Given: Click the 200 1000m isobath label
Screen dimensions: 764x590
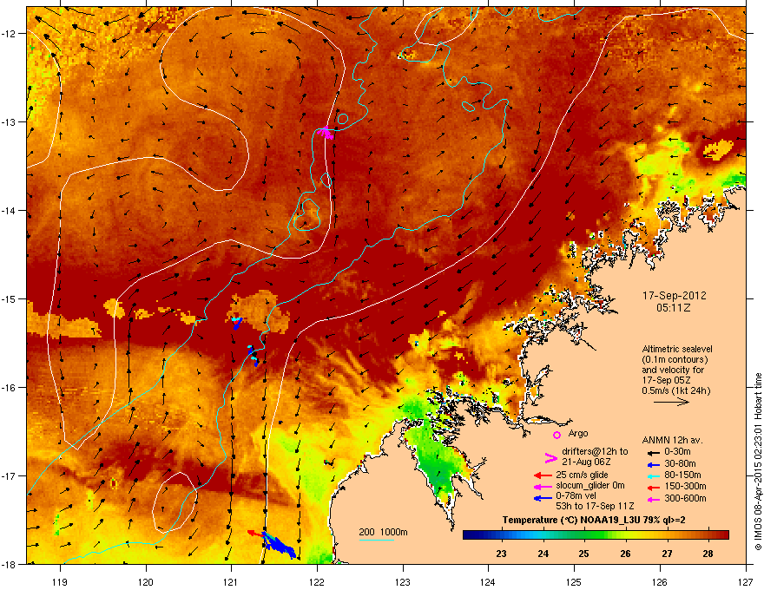Looking at the screenshot, I should 383,532.
